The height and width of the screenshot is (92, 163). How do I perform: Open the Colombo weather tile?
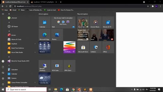click(45, 78)
